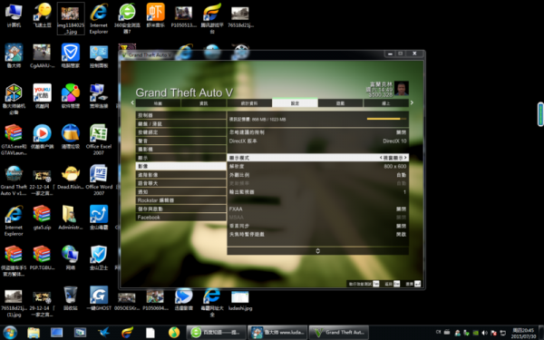Click right arrow on display mode selector
The height and width of the screenshot is (340, 544).
(x=405, y=158)
